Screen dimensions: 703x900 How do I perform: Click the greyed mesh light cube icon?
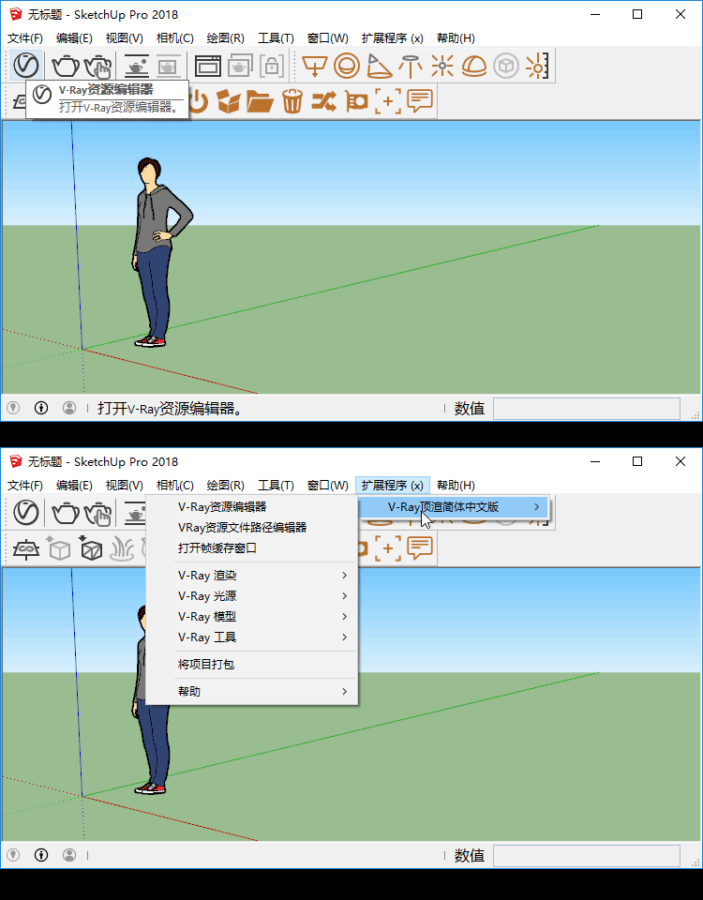[x=505, y=66]
